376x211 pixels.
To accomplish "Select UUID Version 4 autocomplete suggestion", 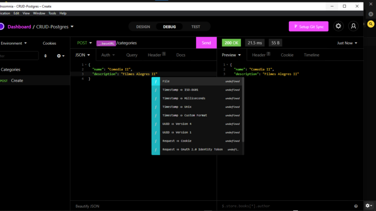I will click(x=197, y=124).
